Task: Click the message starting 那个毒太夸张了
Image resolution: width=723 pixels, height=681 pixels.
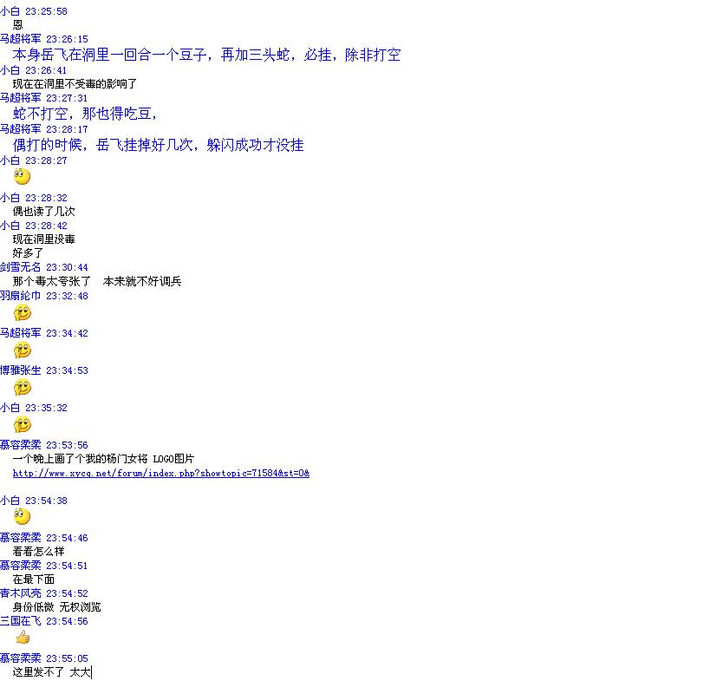Action: click(97, 281)
